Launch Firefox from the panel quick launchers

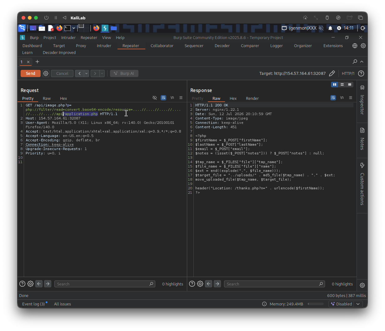[x=59, y=28]
